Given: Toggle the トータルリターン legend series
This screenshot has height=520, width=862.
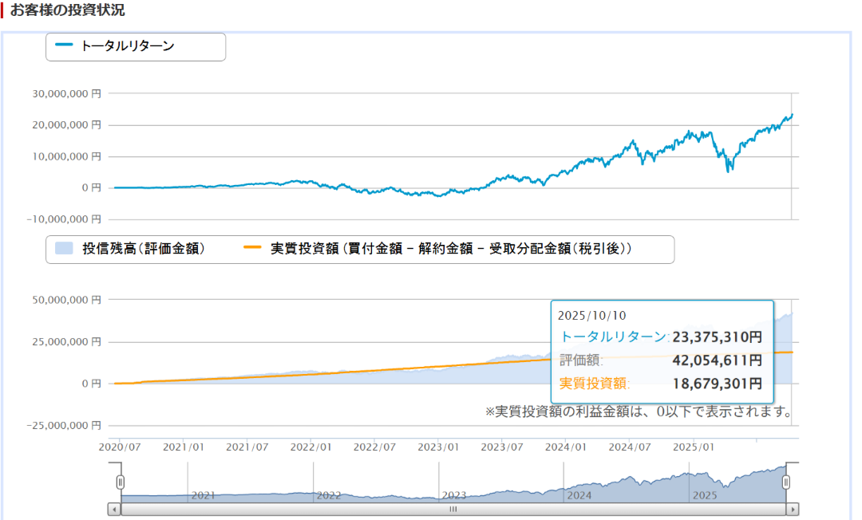Looking at the screenshot, I should [x=128, y=46].
